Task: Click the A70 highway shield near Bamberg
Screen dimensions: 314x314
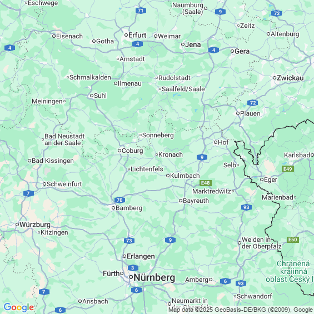Action: (x=119, y=200)
